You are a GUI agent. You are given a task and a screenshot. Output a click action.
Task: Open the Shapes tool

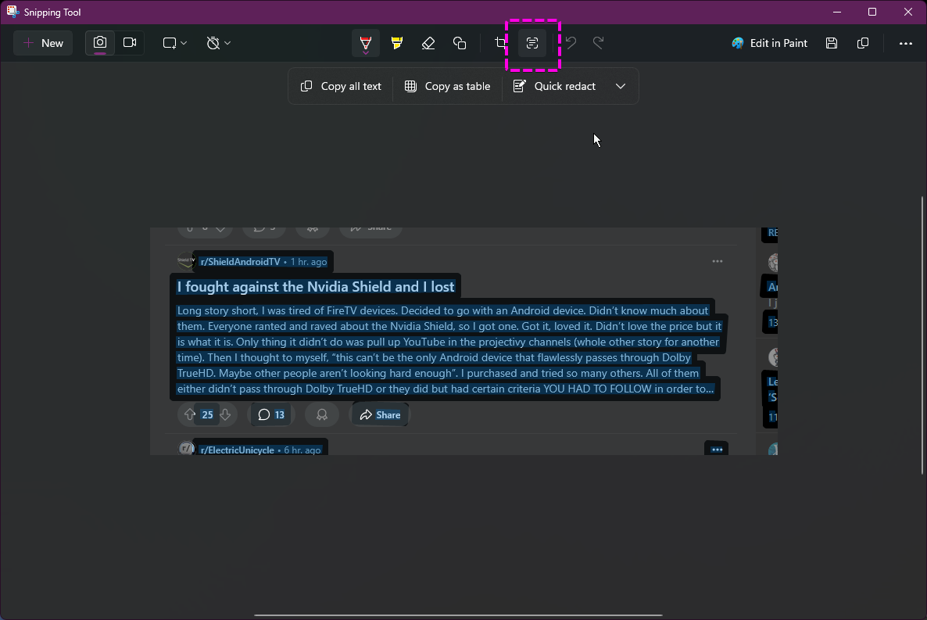(x=460, y=43)
